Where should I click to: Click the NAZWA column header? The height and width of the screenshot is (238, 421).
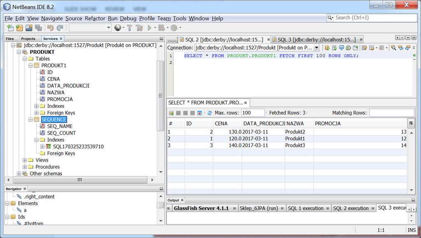tap(299, 124)
